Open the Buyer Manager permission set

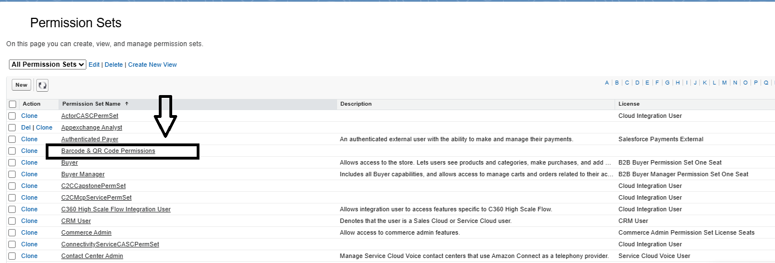[83, 174]
